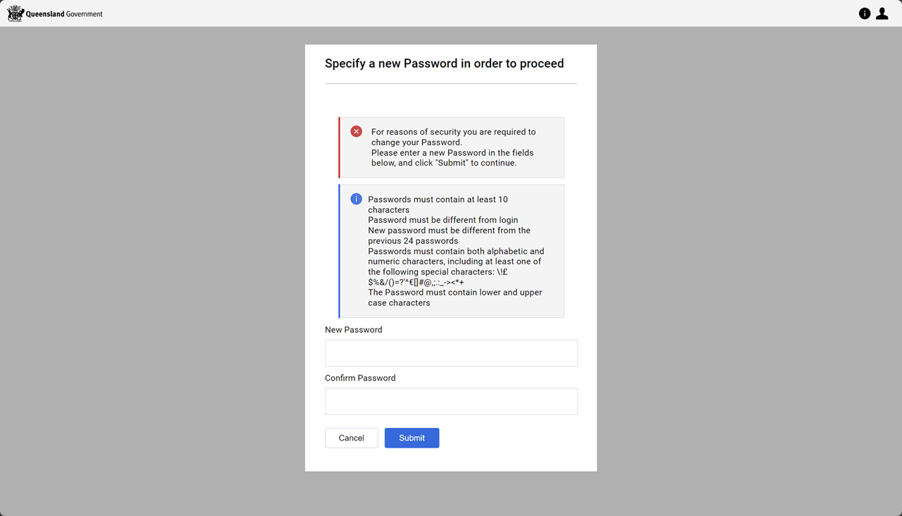Click the Queensland Government crest logo
This screenshot has width=902, height=516.
[x=15, y=13]
